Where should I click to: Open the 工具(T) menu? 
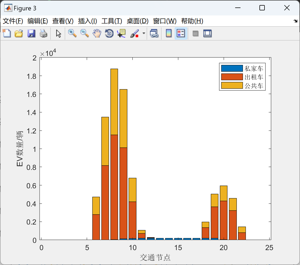pyautogui.click(x=112, y=21)
